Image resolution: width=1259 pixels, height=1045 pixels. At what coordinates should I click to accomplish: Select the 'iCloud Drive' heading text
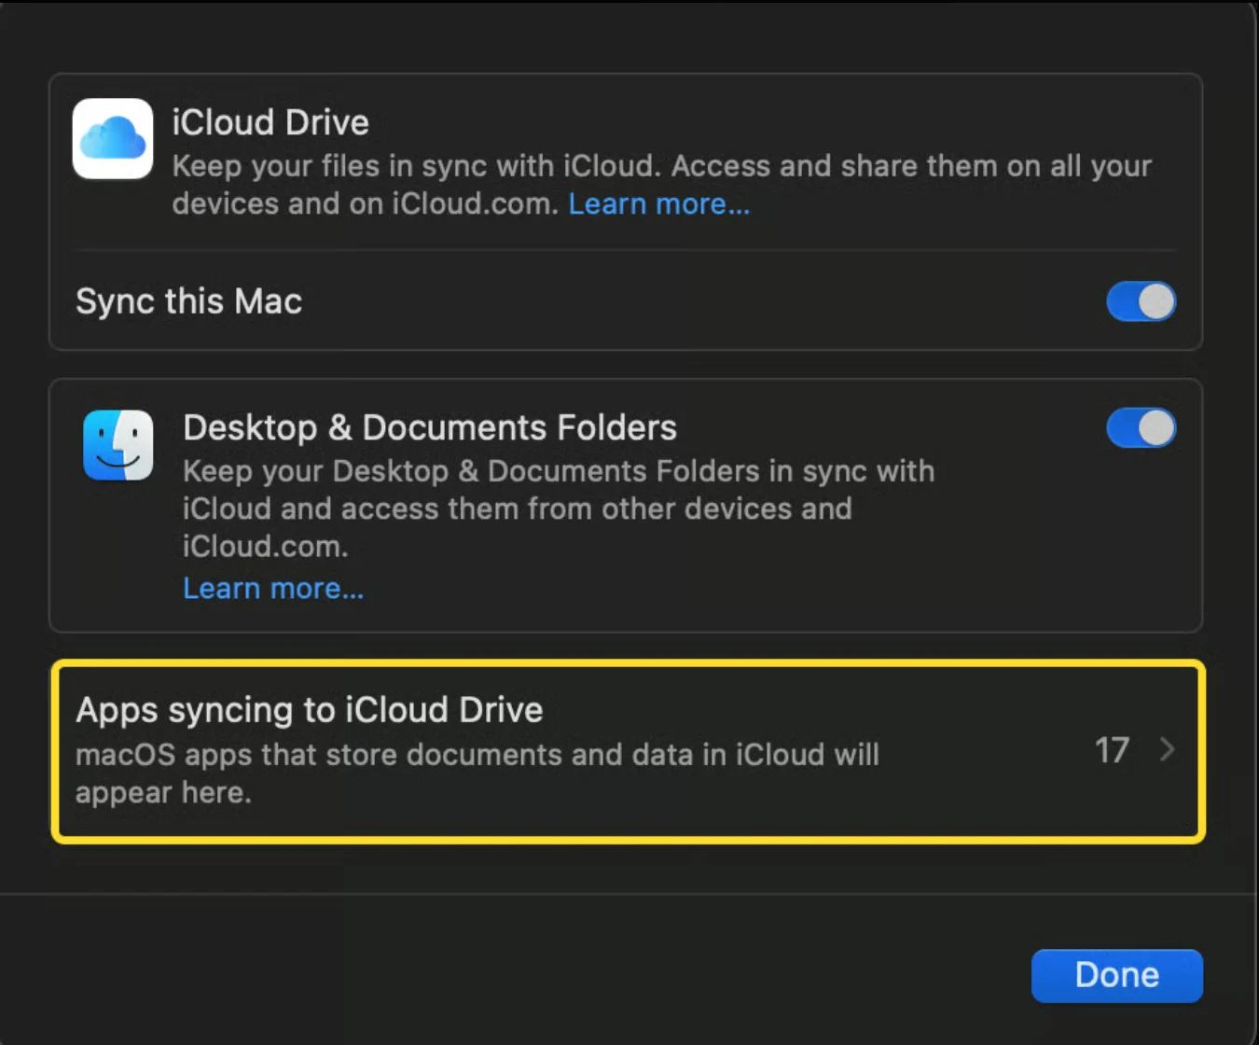click(270, 122)
